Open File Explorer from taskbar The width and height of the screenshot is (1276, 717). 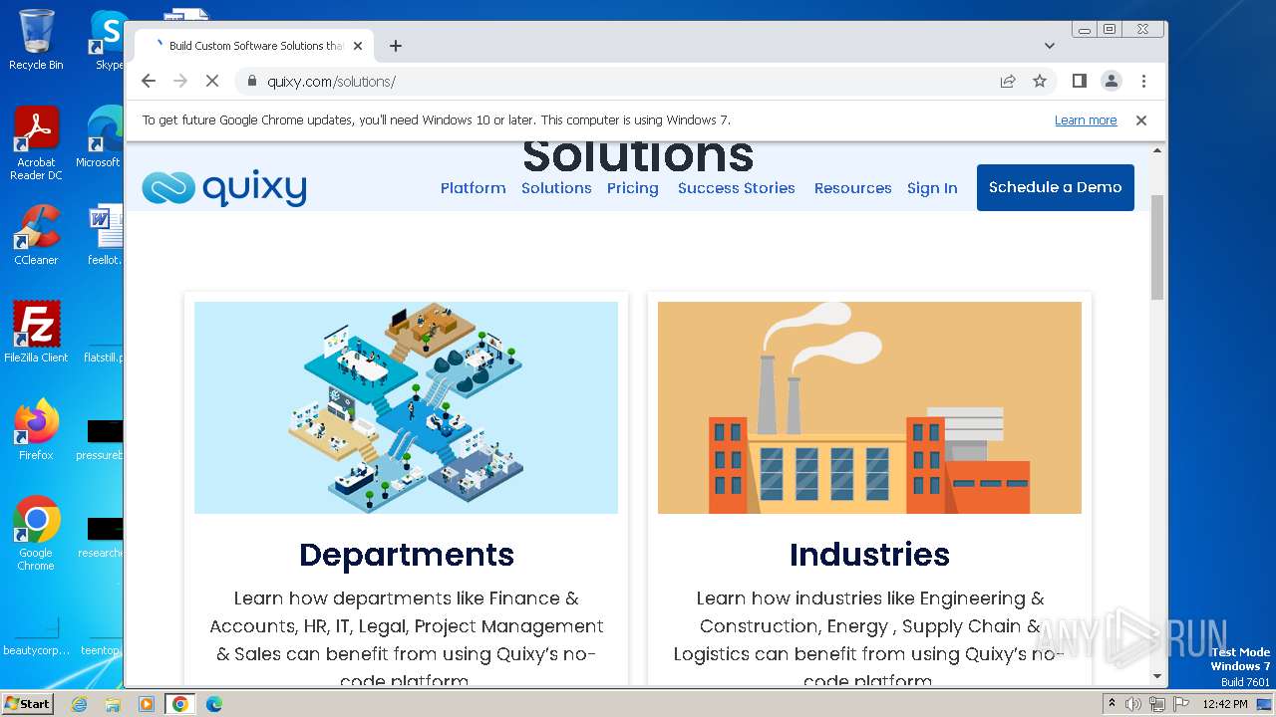pyautogui.click(x=113, y=704)
